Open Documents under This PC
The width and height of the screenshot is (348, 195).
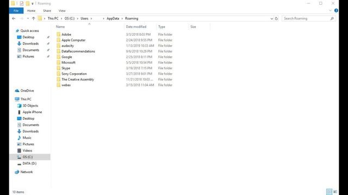pyautogui.click(x=31, y=125)
